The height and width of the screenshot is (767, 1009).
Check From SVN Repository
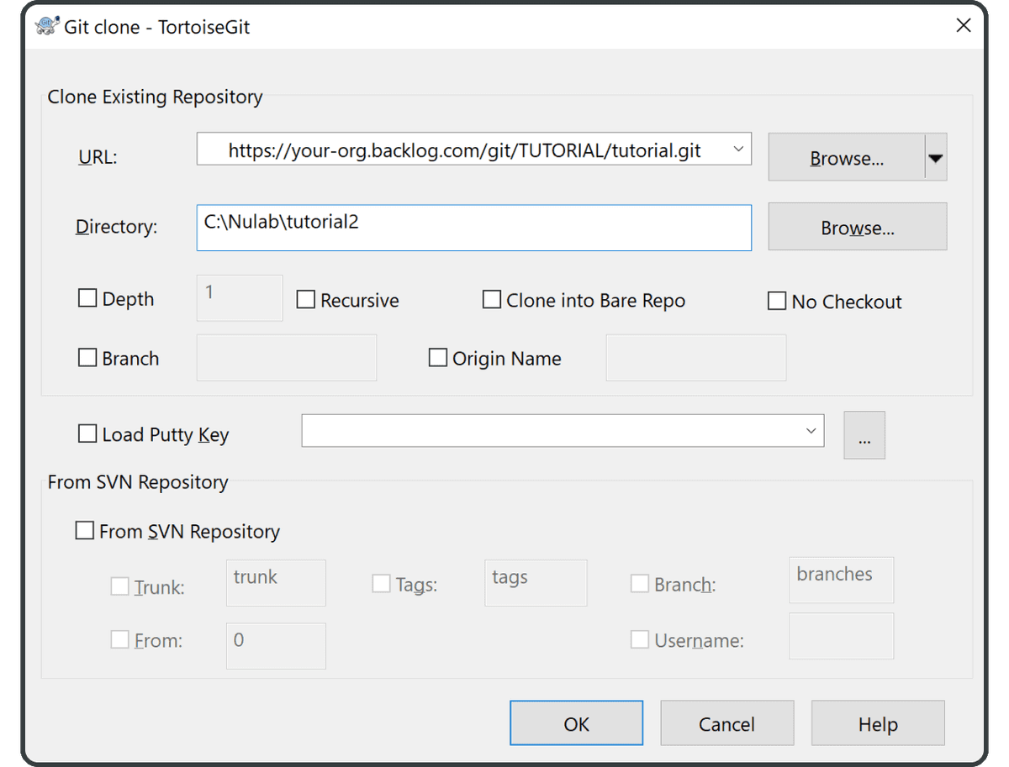pos(84,530)
